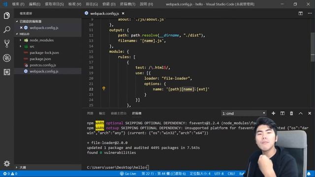
Task: Maximize the terminal panel with up chevron
Action: pos(301,114)
